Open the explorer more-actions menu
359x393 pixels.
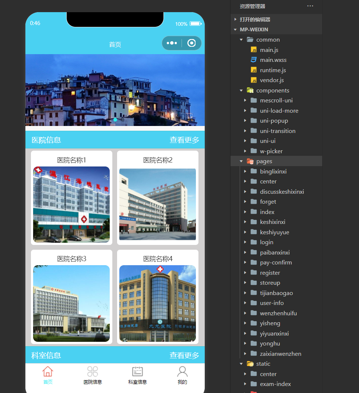310,6
